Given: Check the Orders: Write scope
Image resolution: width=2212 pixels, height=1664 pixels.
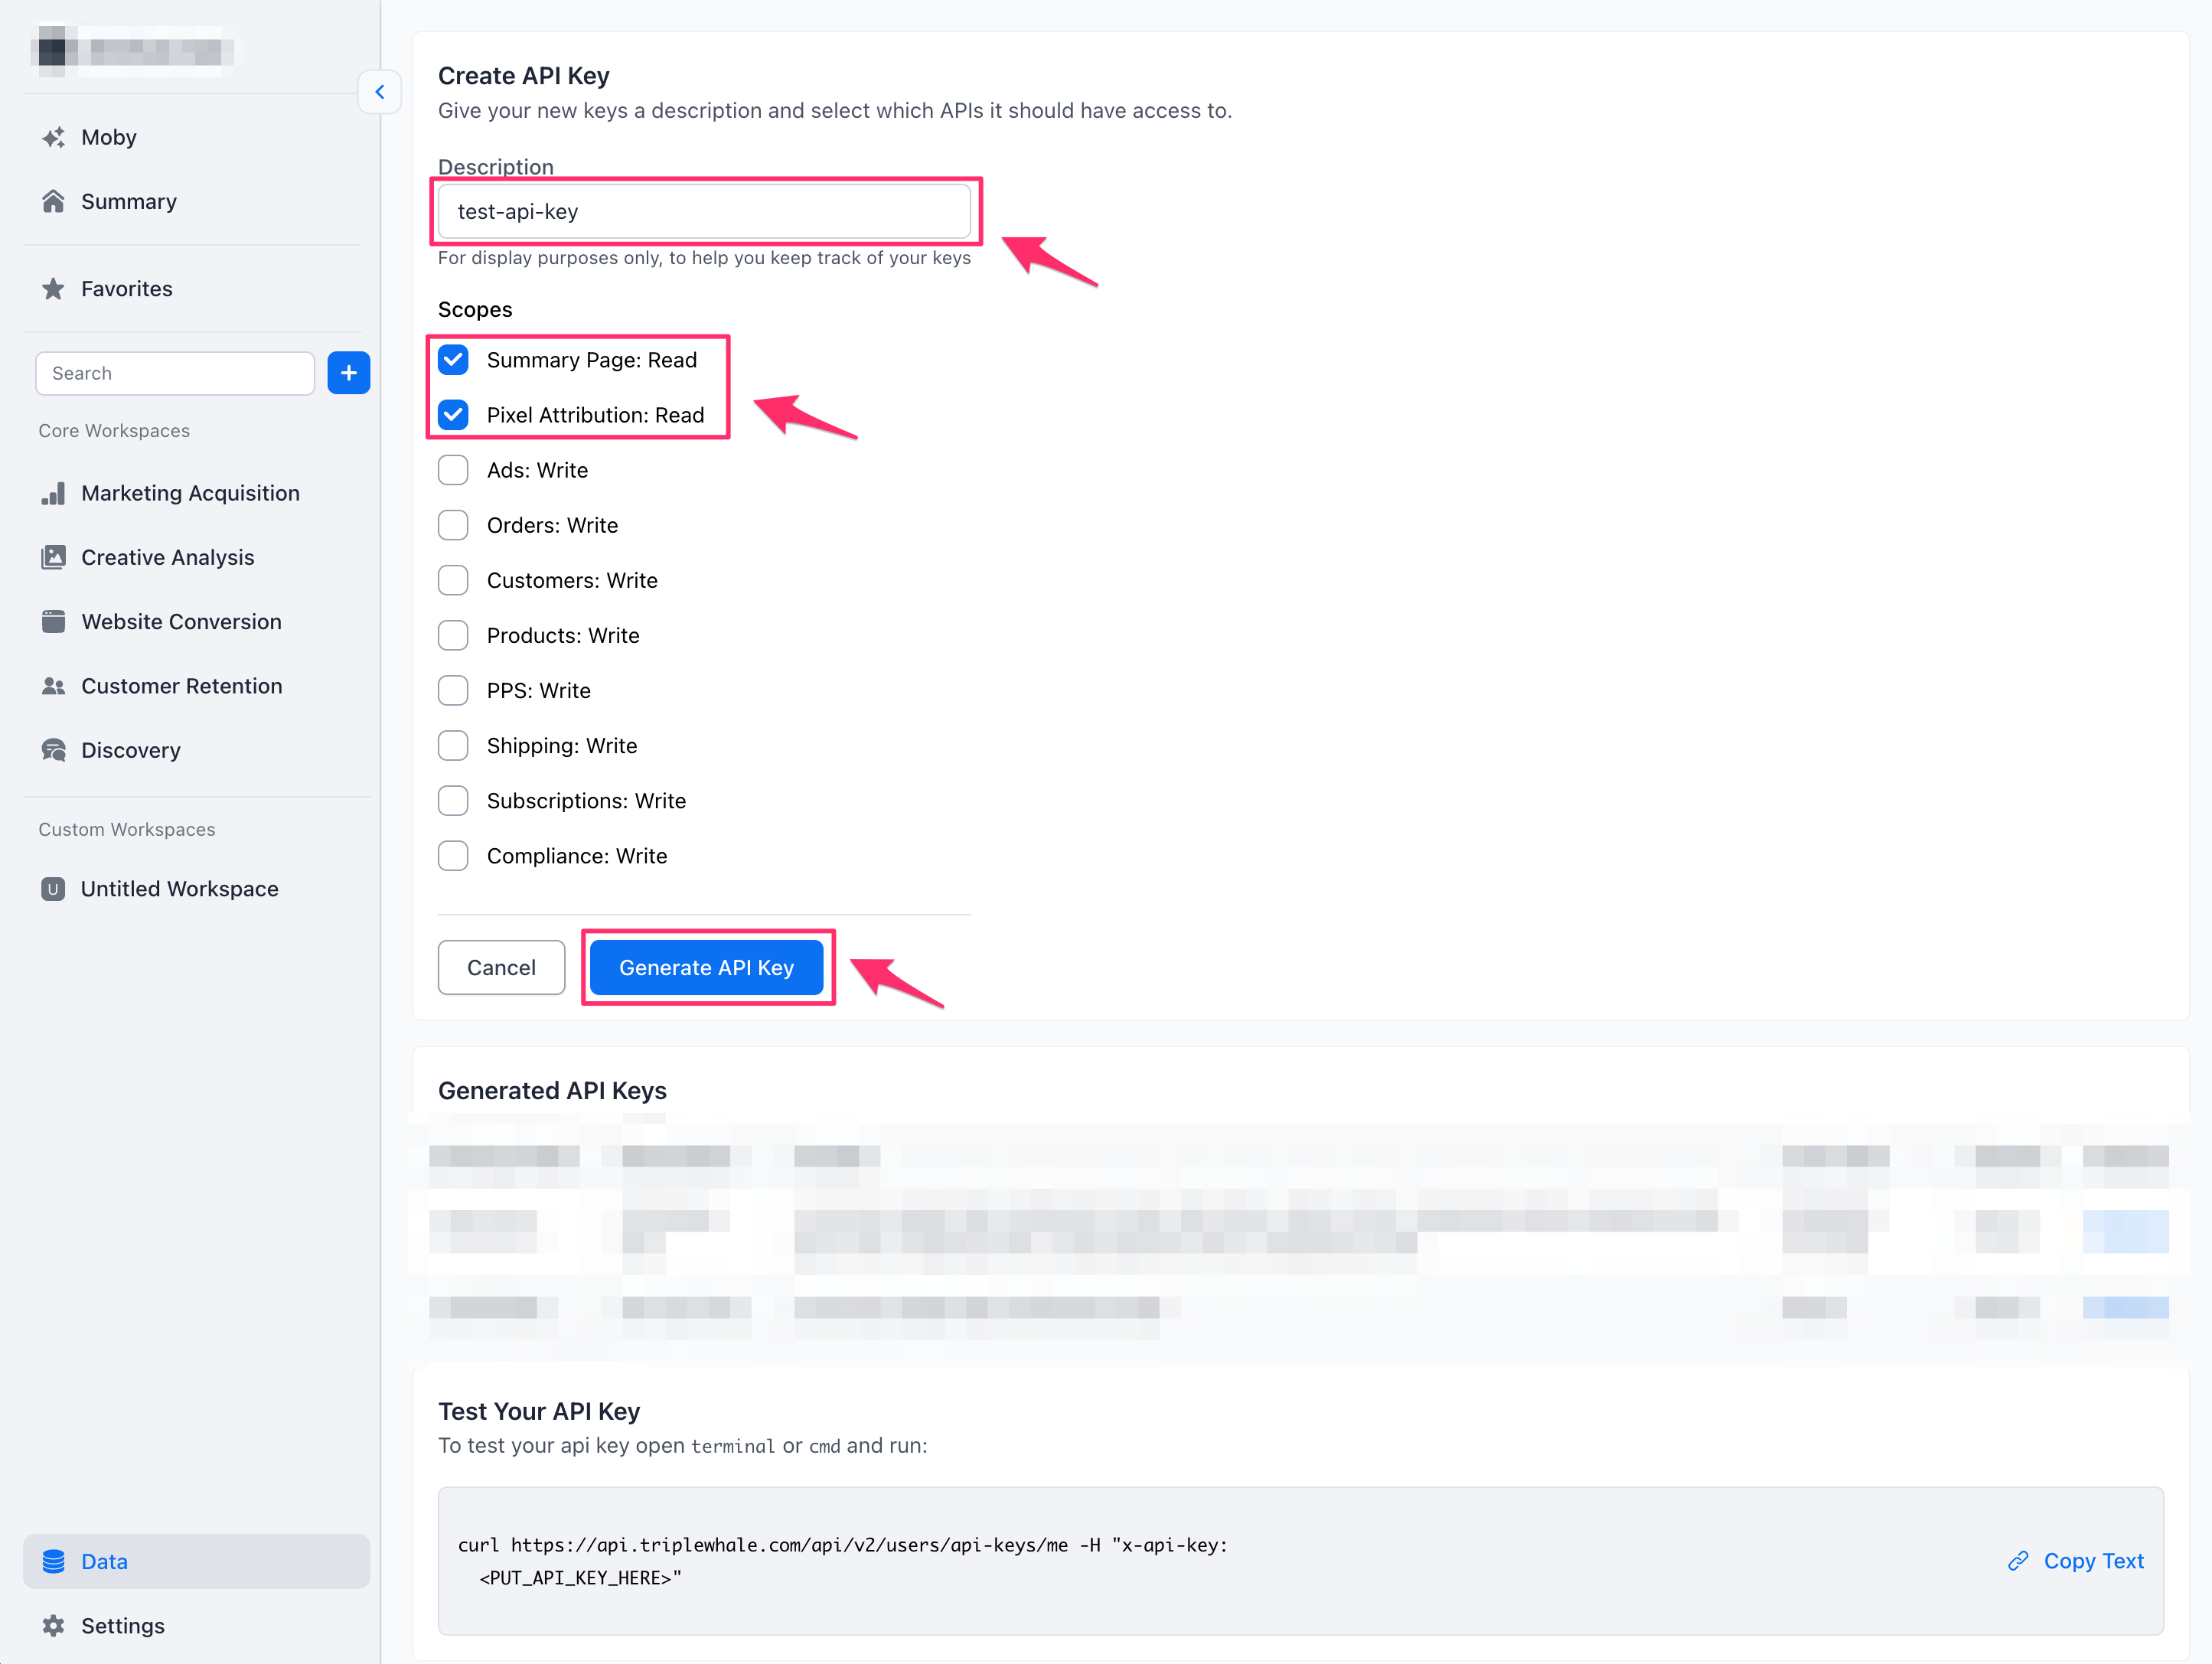Looking at the screenshot, I should (453, 525).
